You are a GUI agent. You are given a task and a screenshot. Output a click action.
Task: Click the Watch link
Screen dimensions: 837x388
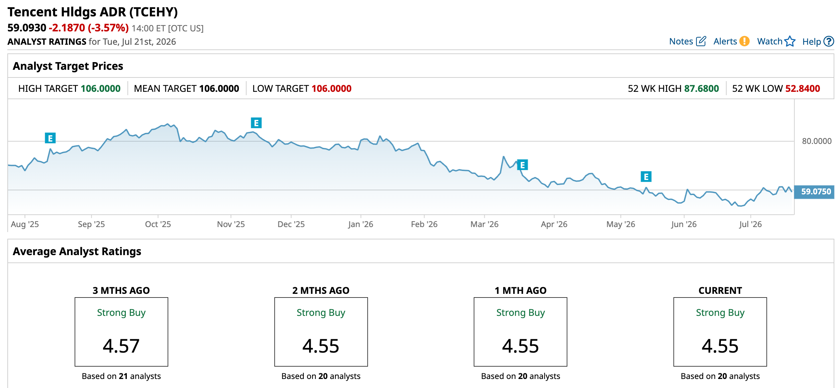[x=770, y=41]
